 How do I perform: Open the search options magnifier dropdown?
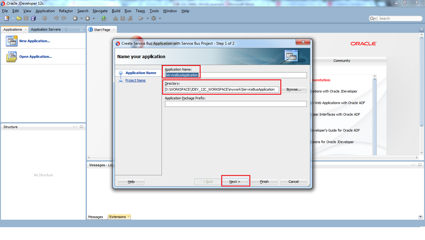(x=373, y=18)
